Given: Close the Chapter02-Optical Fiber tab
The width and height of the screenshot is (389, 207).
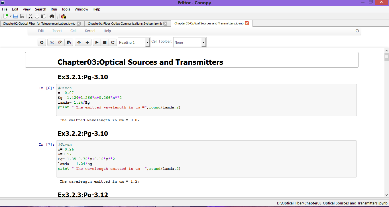Looking at the screenshot, I should (x=79, y=24).
